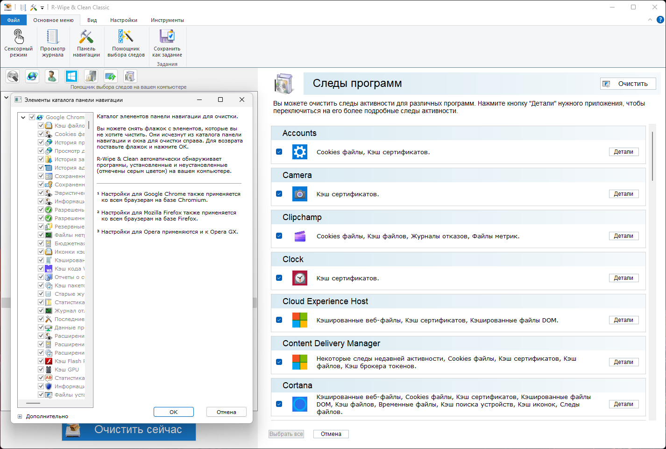The width and height of the screenshot is (666, 449).
Task: Open Детали for Accounts
Action: pyautogui.click(x=623, y=152)
